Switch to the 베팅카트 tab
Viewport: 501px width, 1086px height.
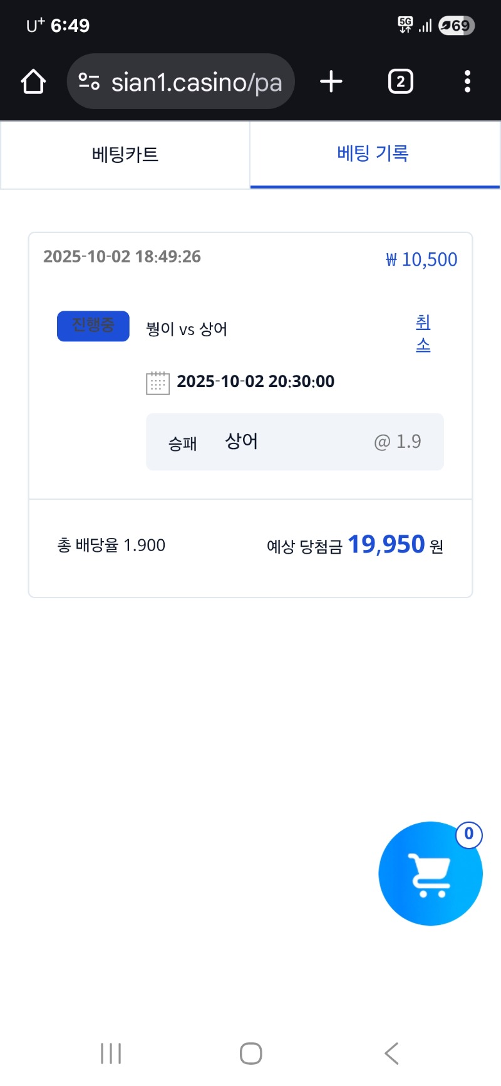[125, 155]
